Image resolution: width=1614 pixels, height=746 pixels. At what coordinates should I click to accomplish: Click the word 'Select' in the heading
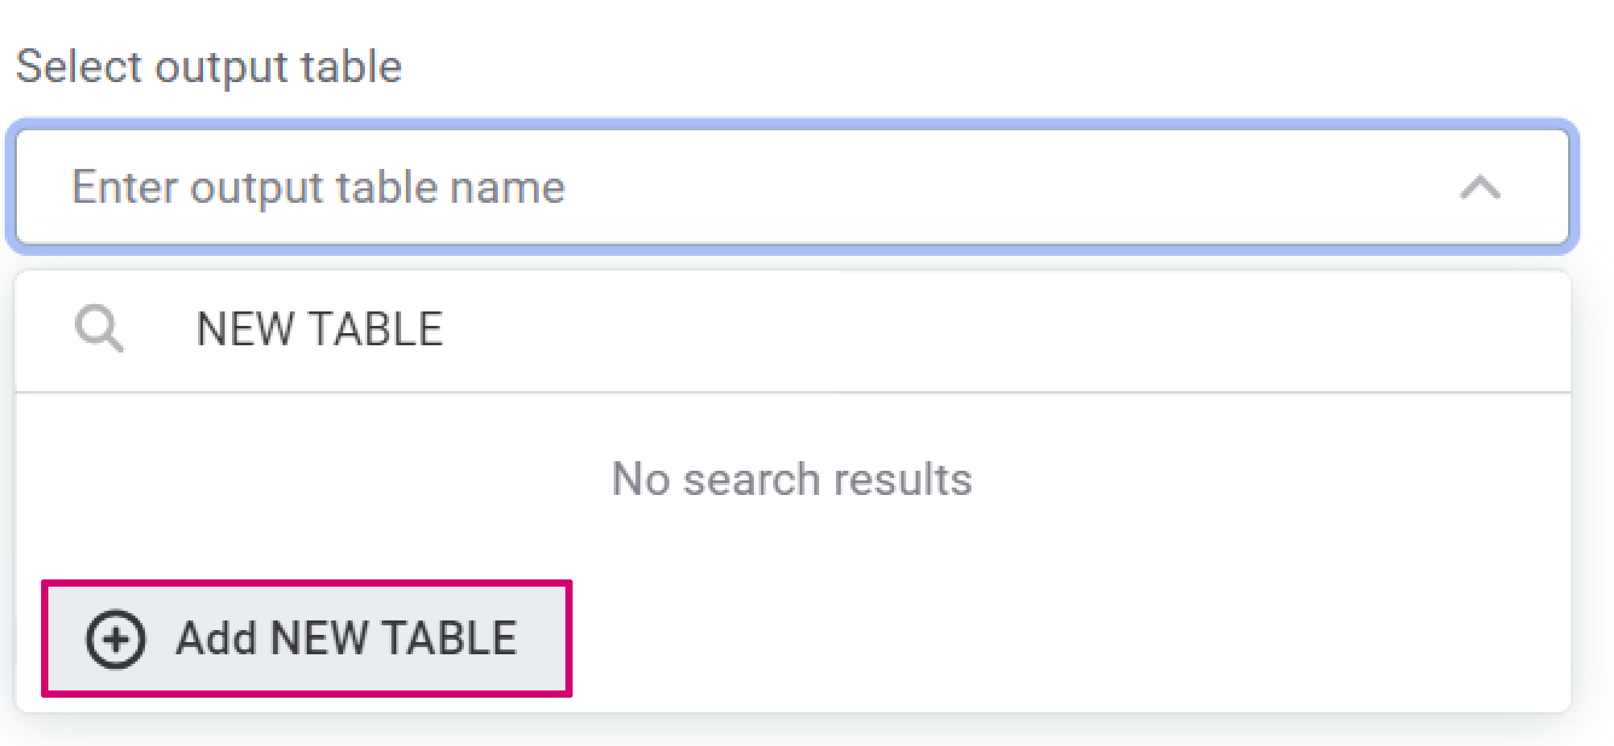pos(80,66)
